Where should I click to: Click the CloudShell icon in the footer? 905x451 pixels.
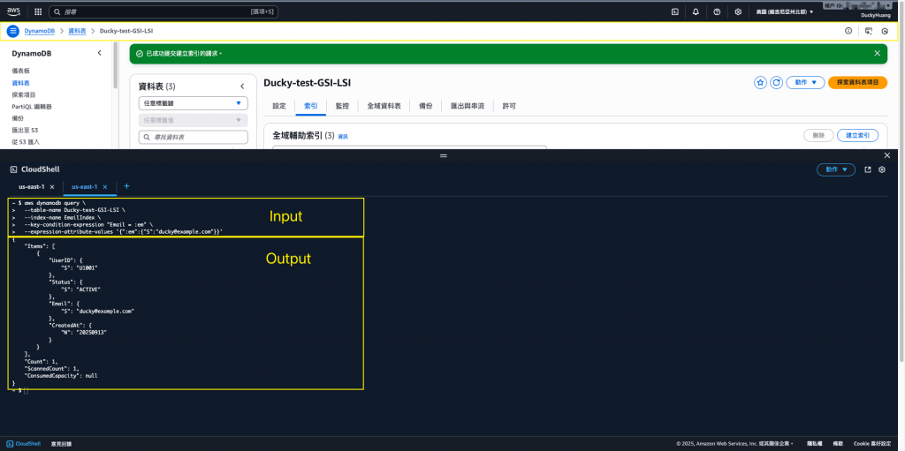(11, 444)
